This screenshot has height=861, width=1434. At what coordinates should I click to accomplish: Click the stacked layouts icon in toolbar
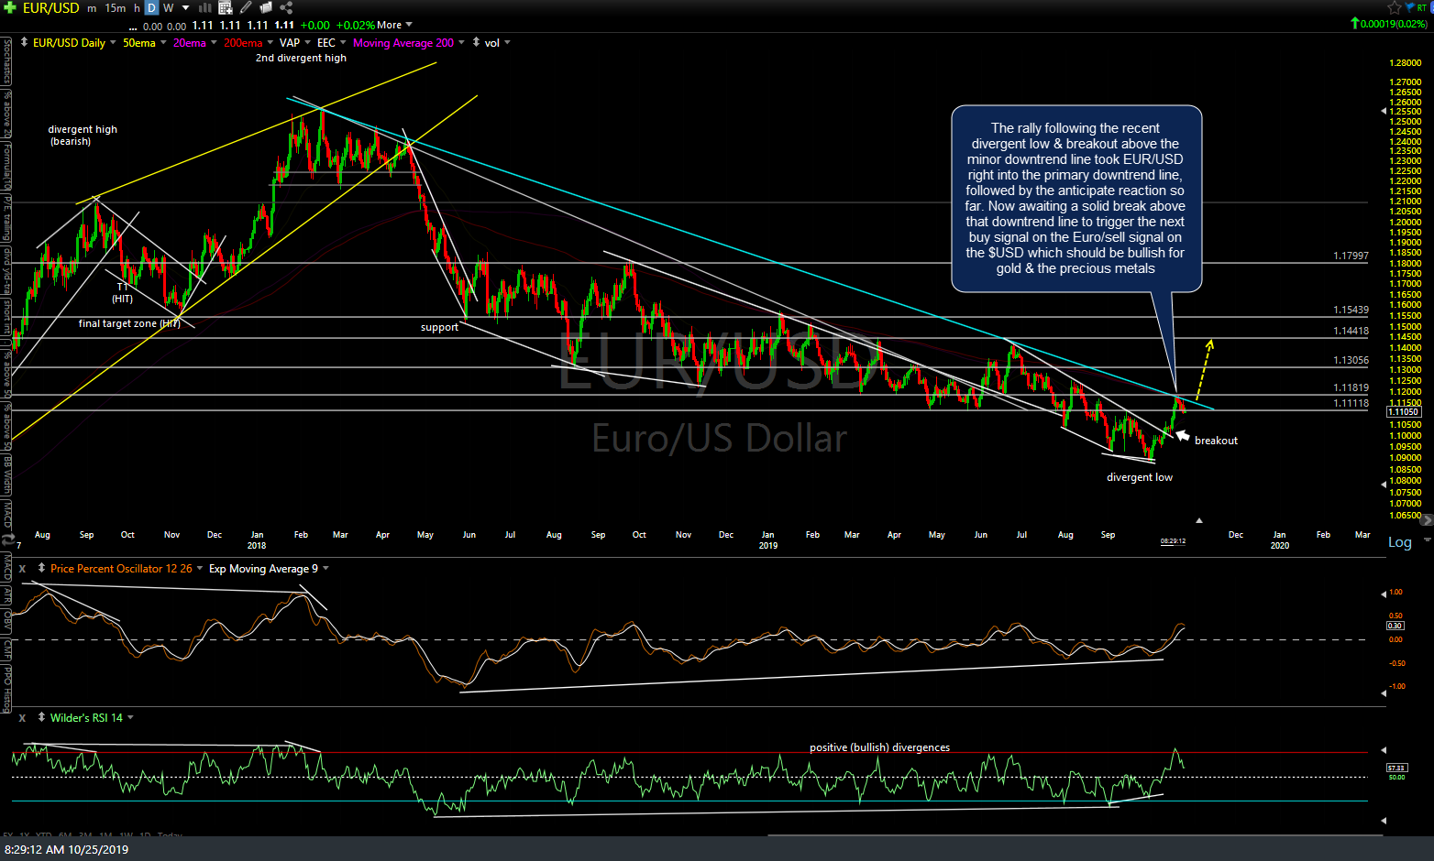coord(266,7)
